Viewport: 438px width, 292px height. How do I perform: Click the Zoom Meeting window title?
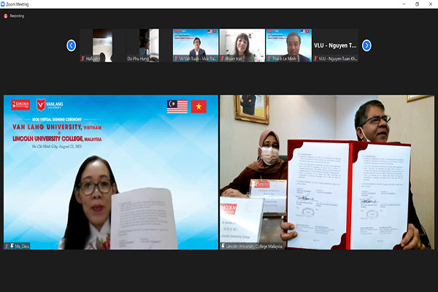point(18,4)
